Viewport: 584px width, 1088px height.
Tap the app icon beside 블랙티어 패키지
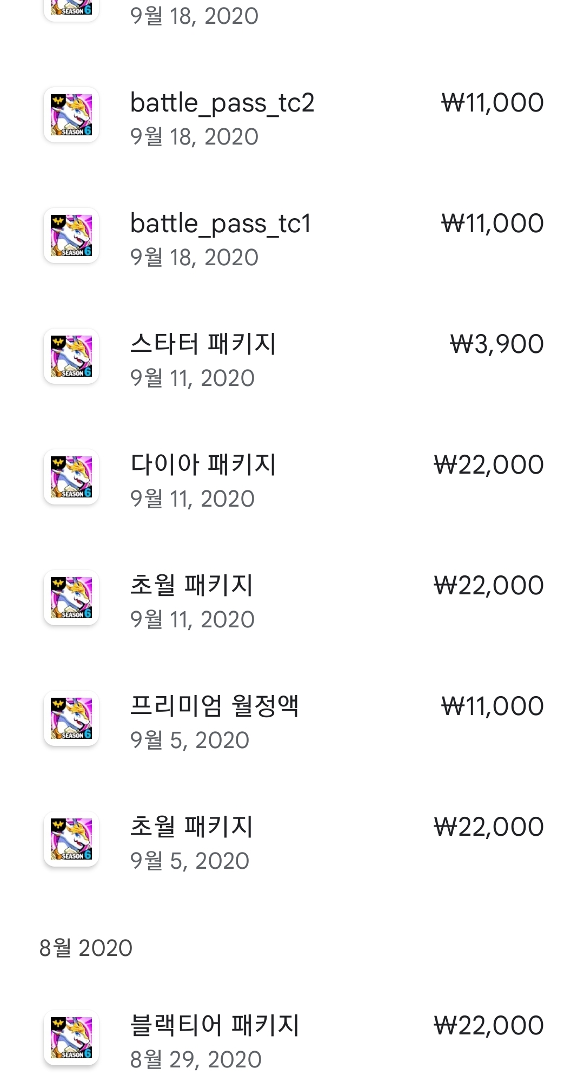(71, 1038)
